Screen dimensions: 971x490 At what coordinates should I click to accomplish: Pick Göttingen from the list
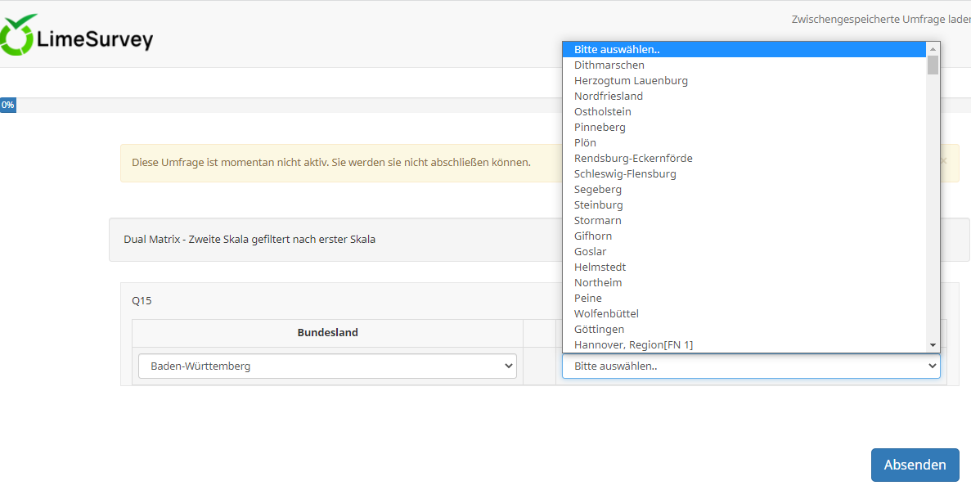(x=599, y=330)
